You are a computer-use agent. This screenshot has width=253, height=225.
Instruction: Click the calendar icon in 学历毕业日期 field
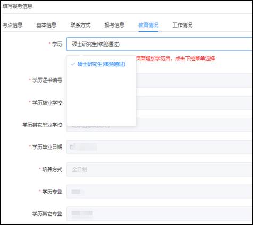(x=72, y=147)
